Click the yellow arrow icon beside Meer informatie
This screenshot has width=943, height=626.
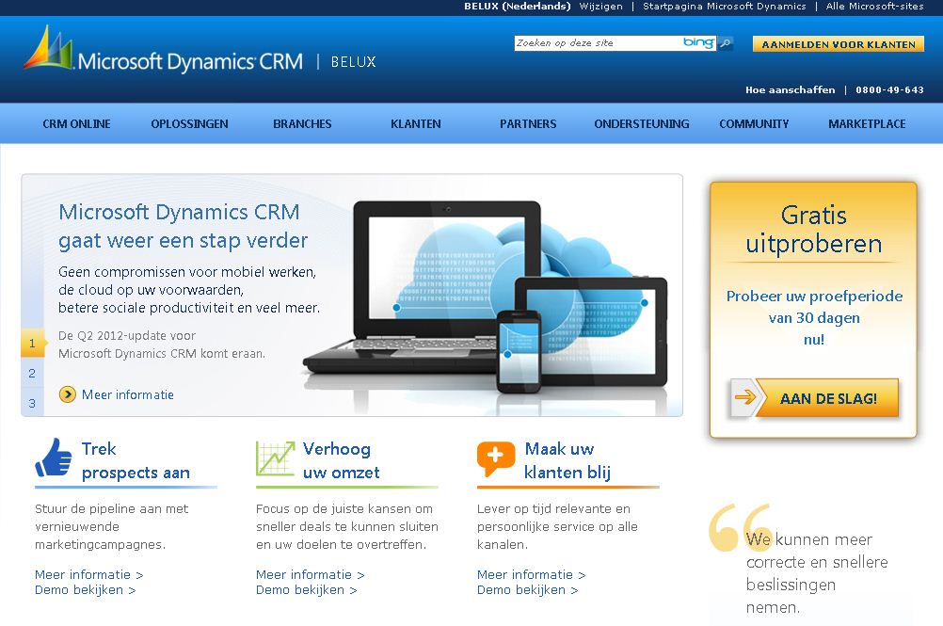68,394
